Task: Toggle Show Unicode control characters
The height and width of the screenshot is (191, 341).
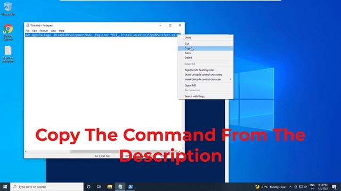Action: point(206,75)
